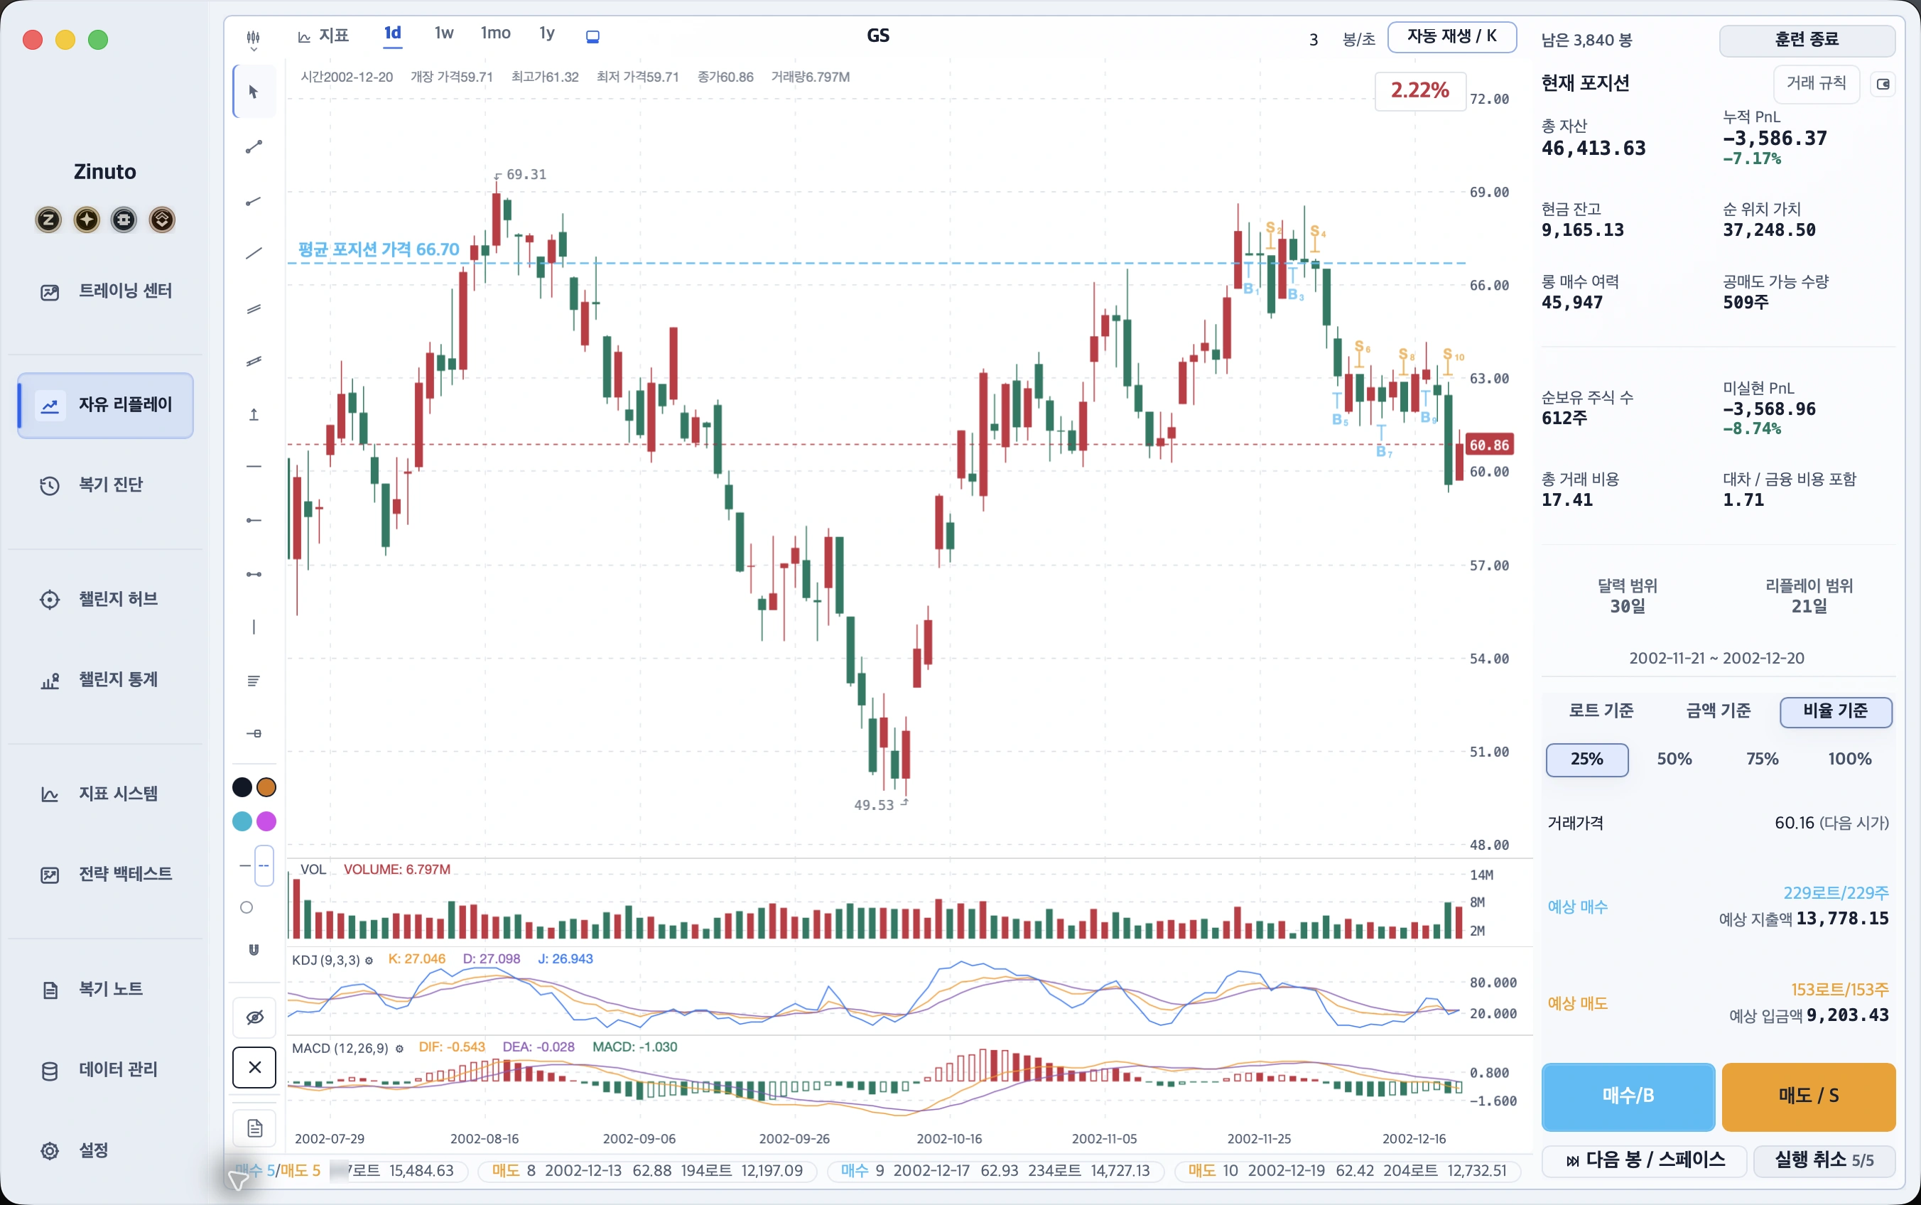Screen dimensions: 1921x1205
Task: Open the candlestick chart type dropdown
Action: coord(254,38)
